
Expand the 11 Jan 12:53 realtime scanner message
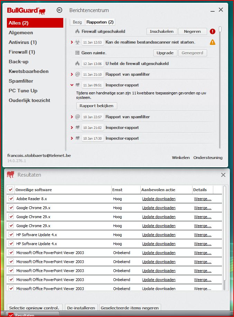click(72, 42)
